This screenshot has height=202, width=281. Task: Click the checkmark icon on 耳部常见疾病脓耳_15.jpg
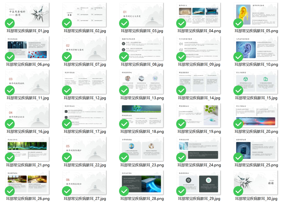(238, 90)
